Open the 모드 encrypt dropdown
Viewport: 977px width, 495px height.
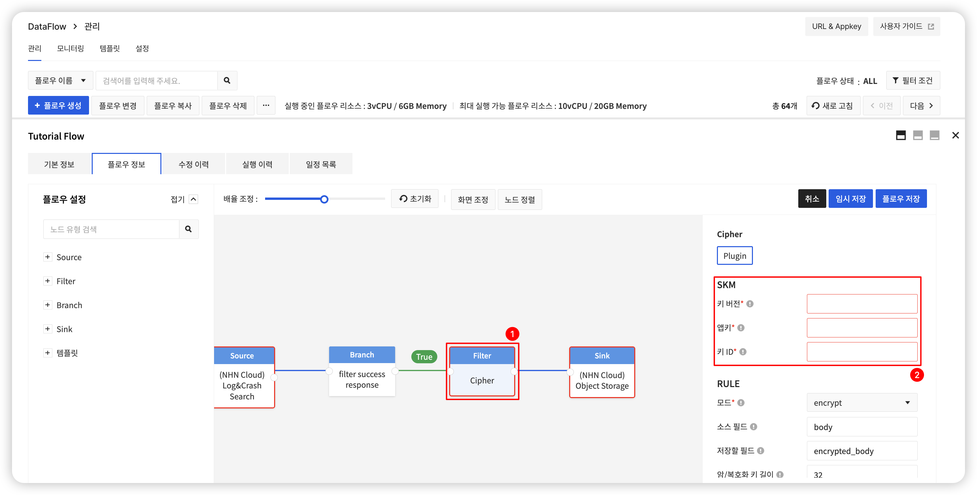862,402
